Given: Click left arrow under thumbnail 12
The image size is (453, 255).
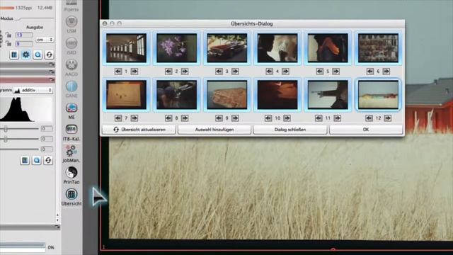Looking at the screenshot, I should click(369, 118).
